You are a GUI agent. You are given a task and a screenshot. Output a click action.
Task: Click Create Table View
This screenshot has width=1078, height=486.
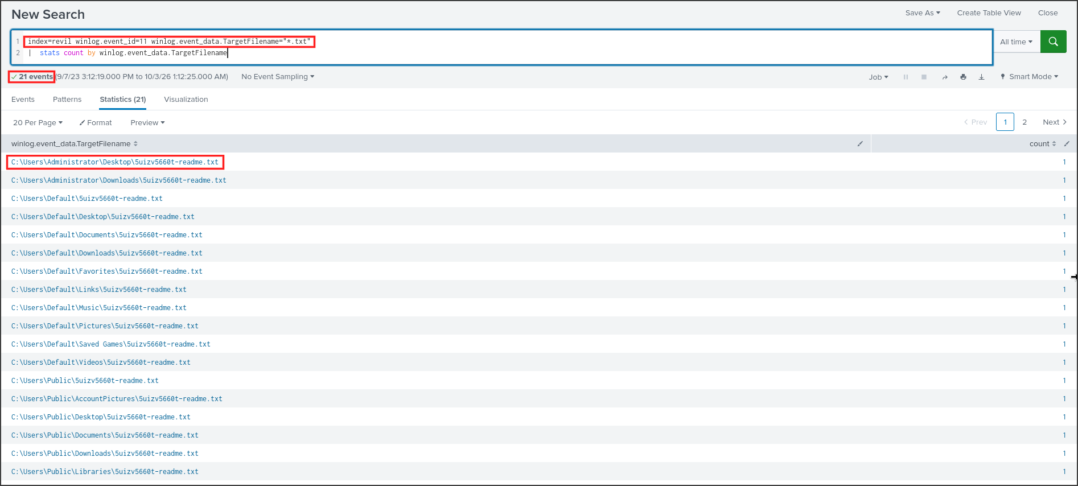click(989, 13)
